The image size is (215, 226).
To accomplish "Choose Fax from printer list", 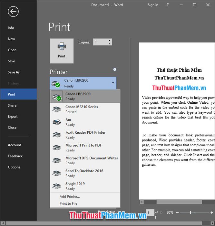I will pos(85,122).
